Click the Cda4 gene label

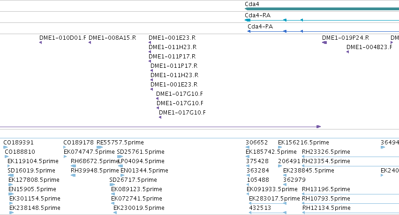coord(252,4)
